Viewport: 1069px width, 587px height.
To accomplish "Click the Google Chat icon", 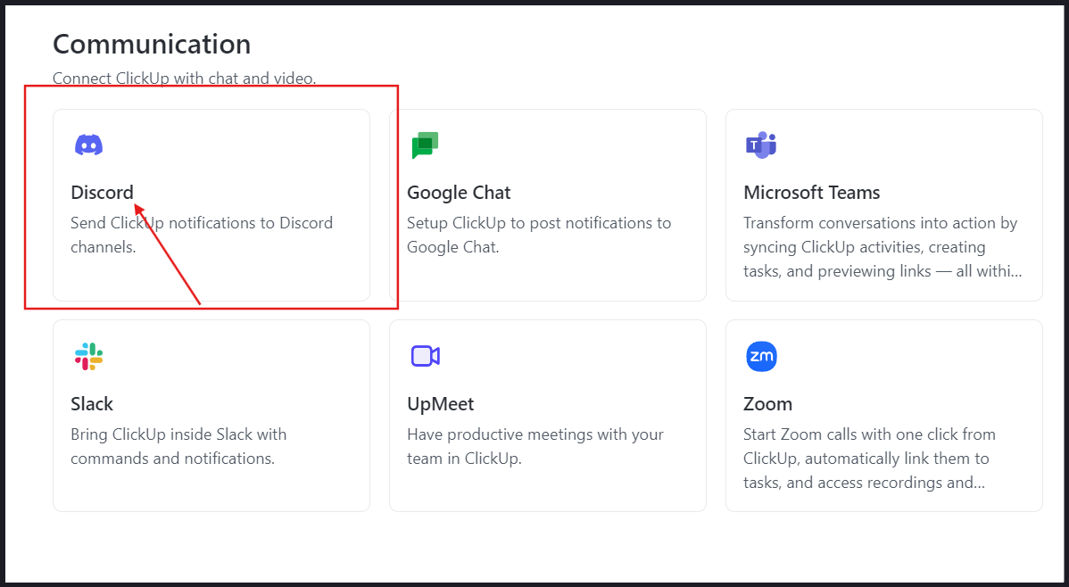I will (425, 145).
